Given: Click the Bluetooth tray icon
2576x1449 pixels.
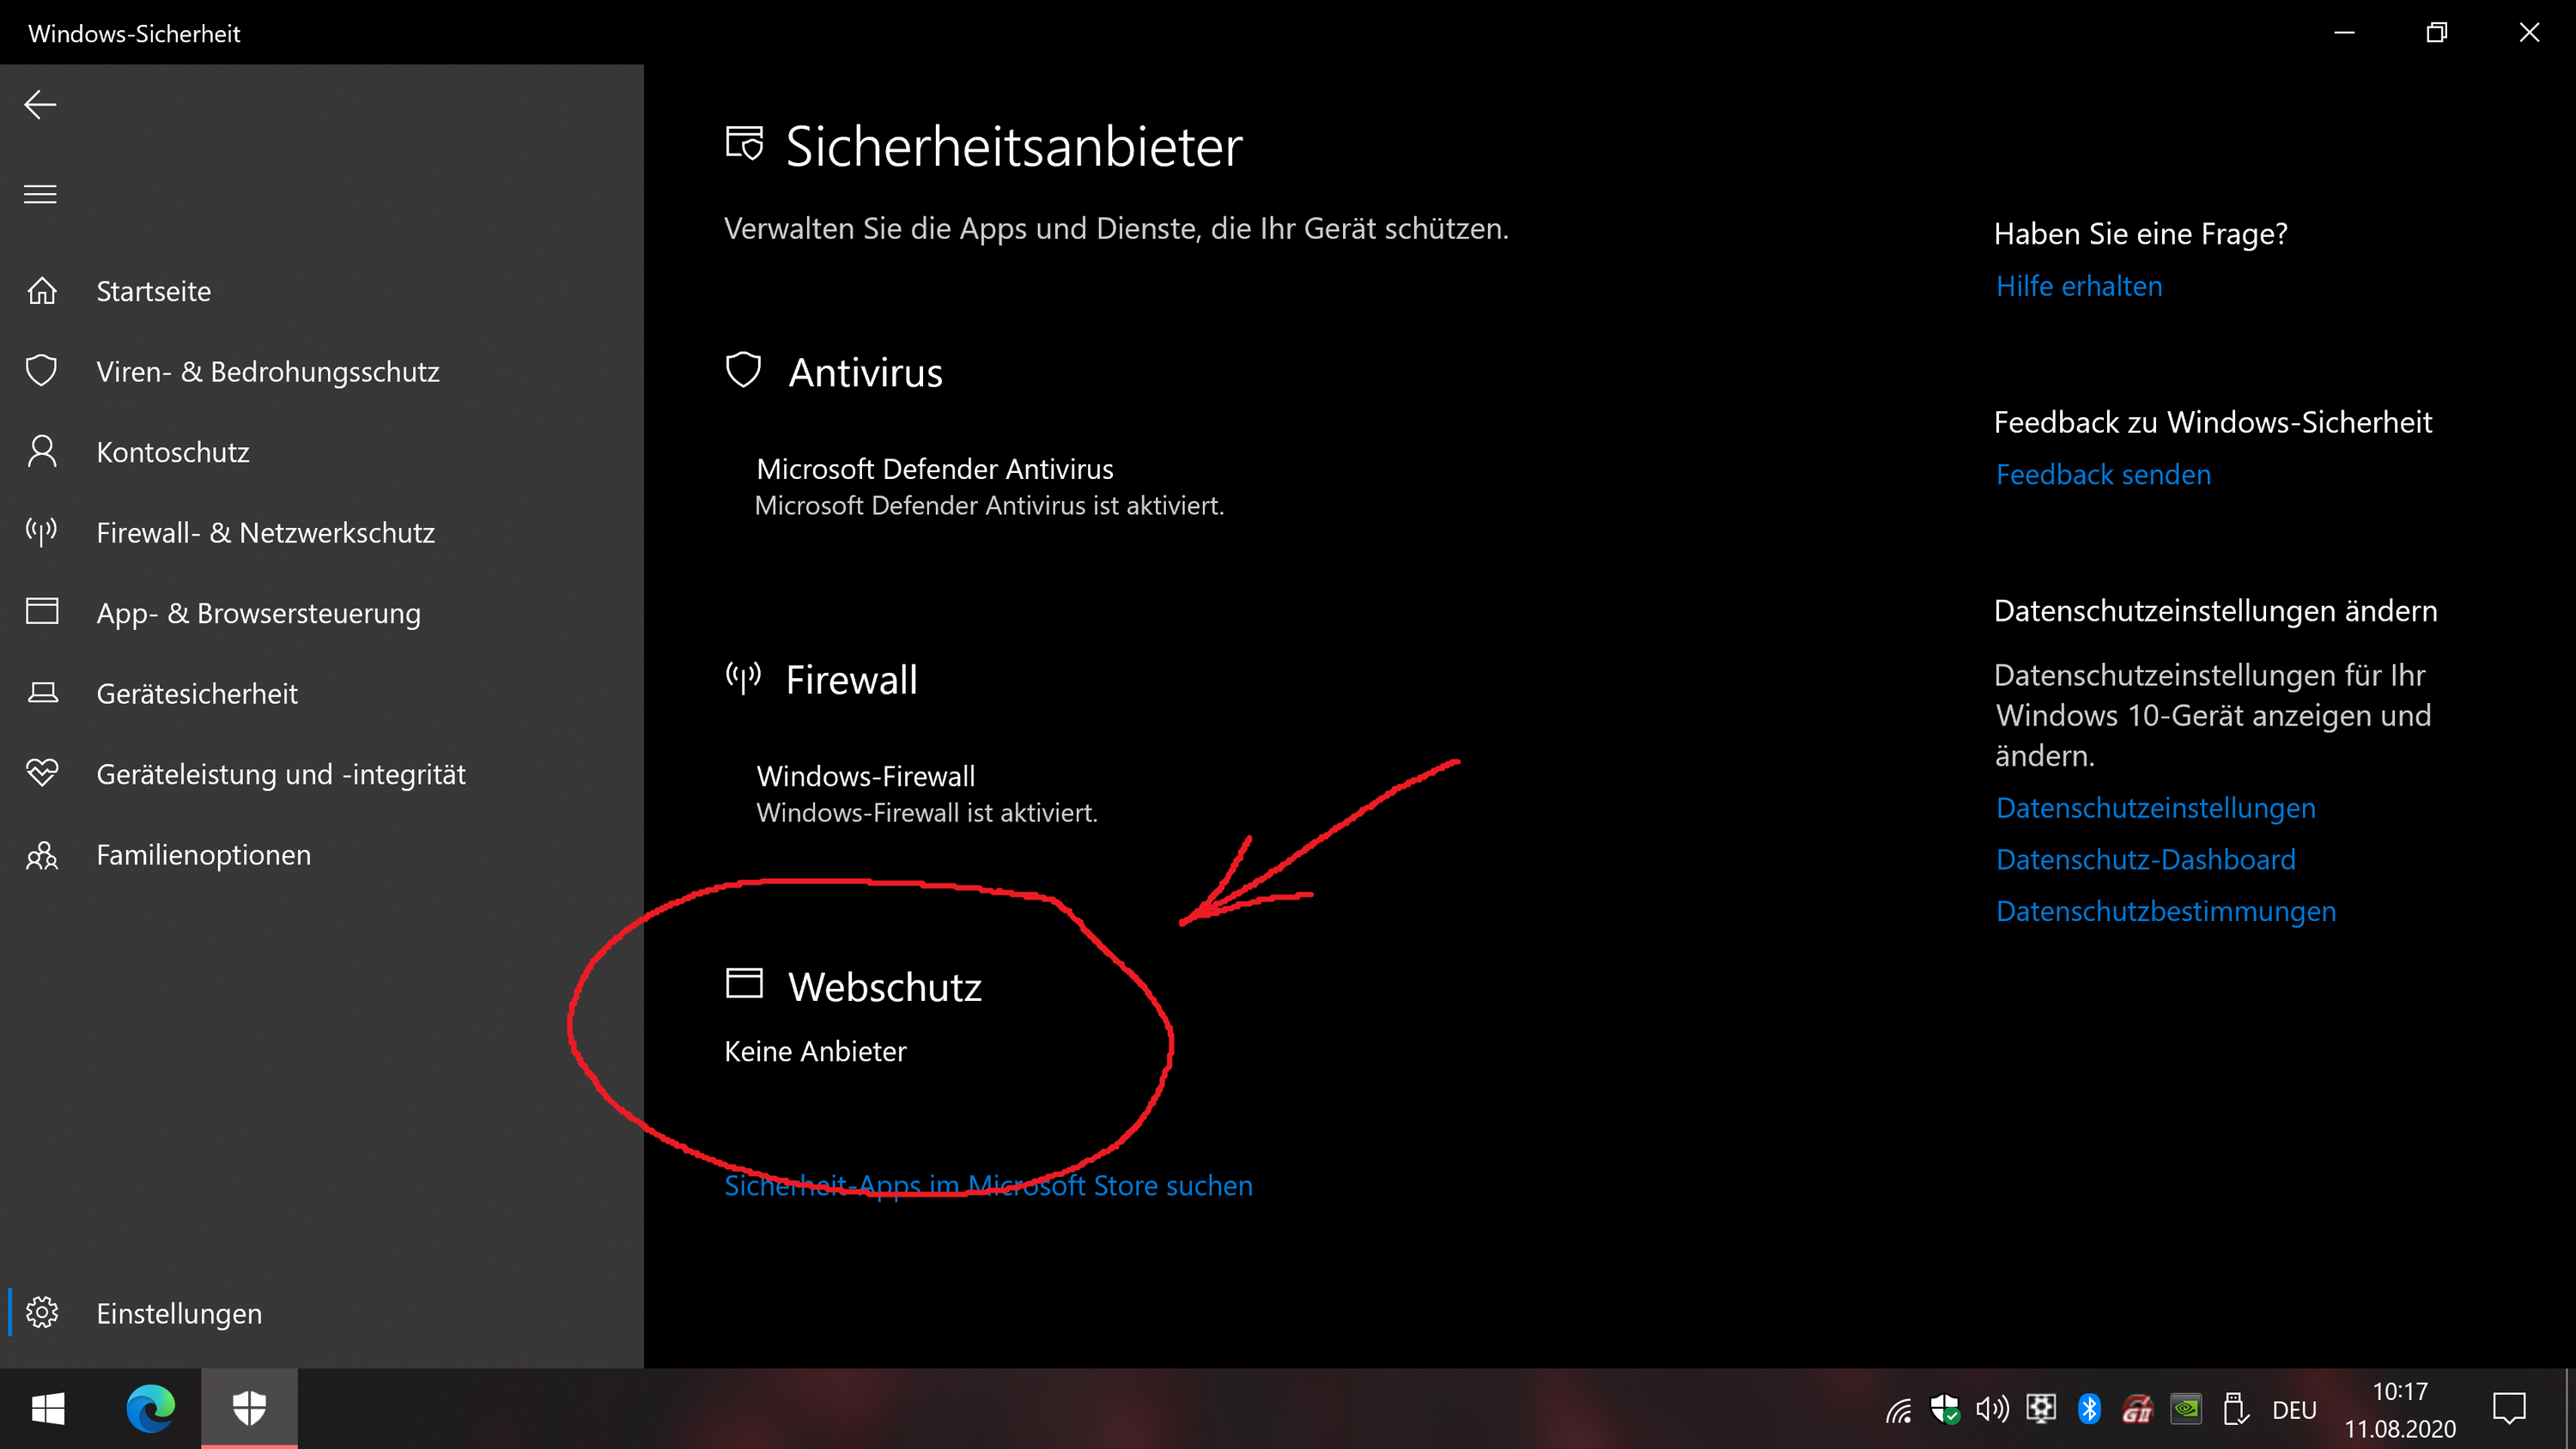Looking at the screenshot, I should click(2089, 1409).
